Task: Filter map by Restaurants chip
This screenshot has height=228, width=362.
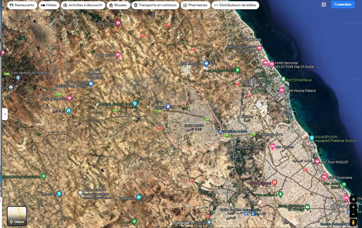Action: (22, 5)
